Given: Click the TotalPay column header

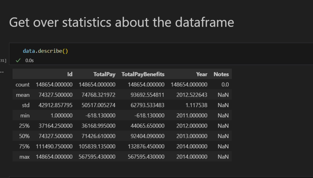Looking at the screenshot, I should (104, 74).
